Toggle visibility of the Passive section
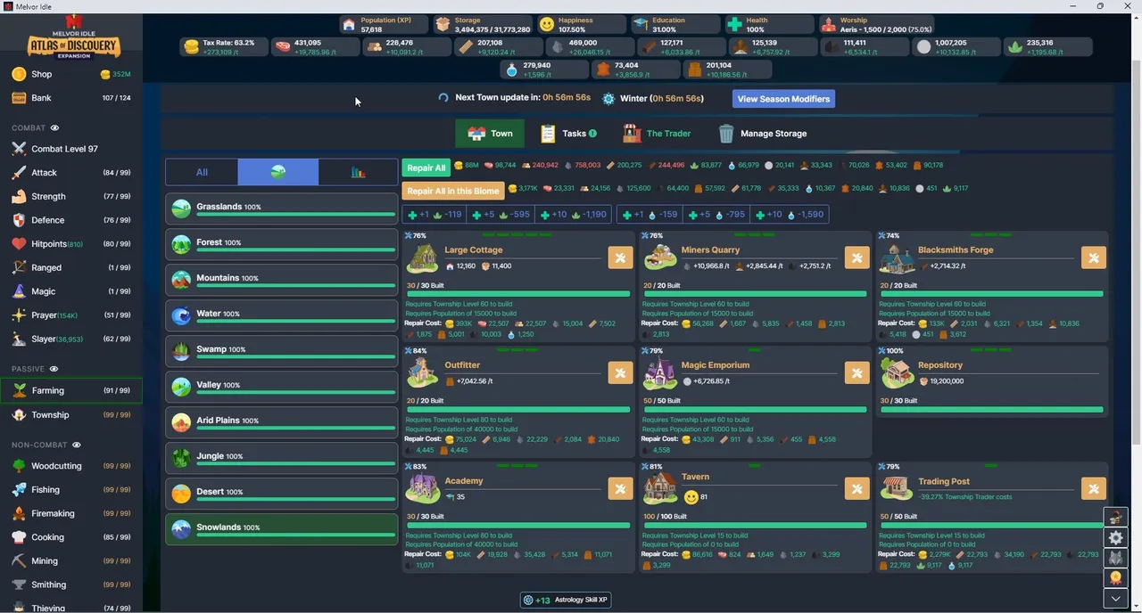The height and width of the screenshot is (613, 1142). click(54, 369)
